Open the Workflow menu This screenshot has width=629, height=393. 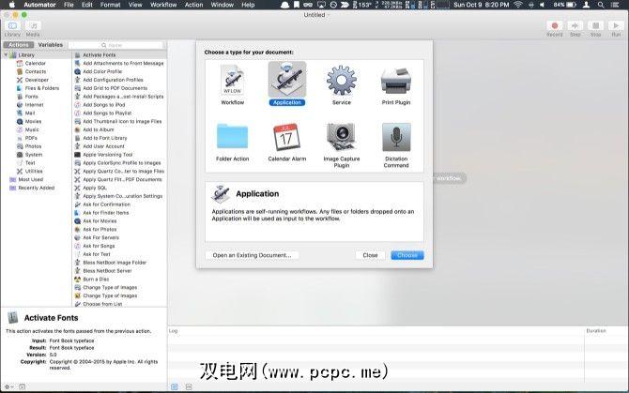[163, 5]
